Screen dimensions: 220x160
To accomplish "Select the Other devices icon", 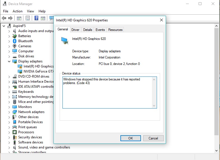I will tap(15, 117).
